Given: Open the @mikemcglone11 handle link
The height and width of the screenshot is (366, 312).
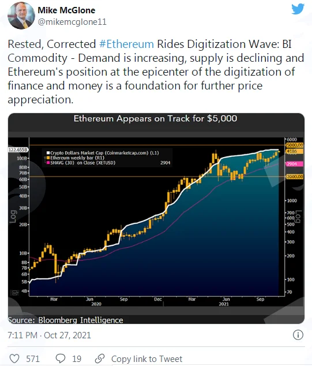Looking at the screenshot, I should click(x=72, y=22).
